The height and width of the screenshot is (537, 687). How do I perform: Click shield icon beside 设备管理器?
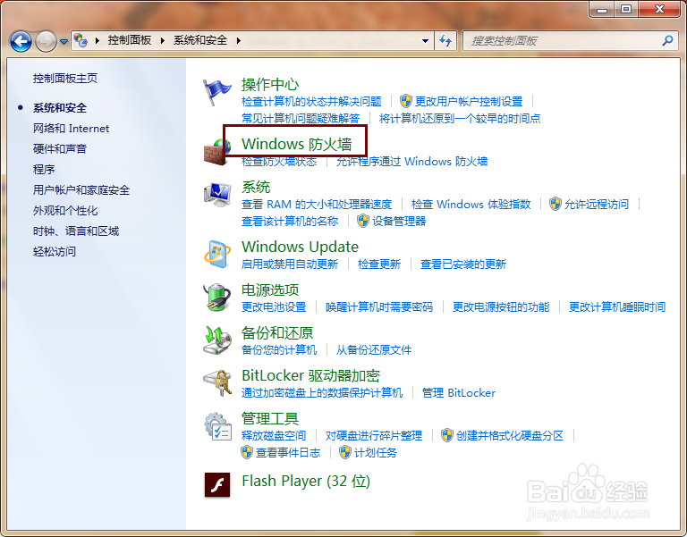(363, 221)
